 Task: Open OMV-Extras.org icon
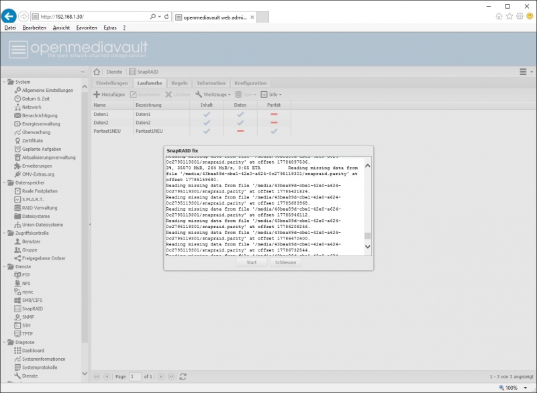coord(17,174)
